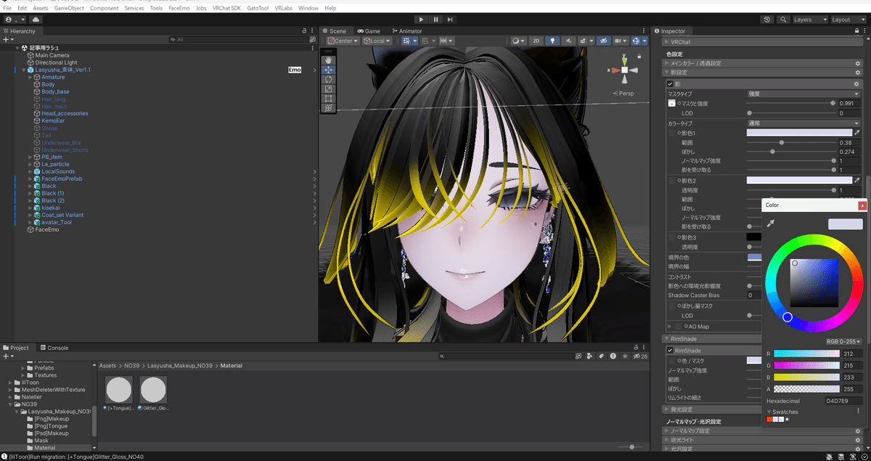Select the Rotate tool
Image resolution: width=871 pixels, height=461 pixels.
[329, 79]
